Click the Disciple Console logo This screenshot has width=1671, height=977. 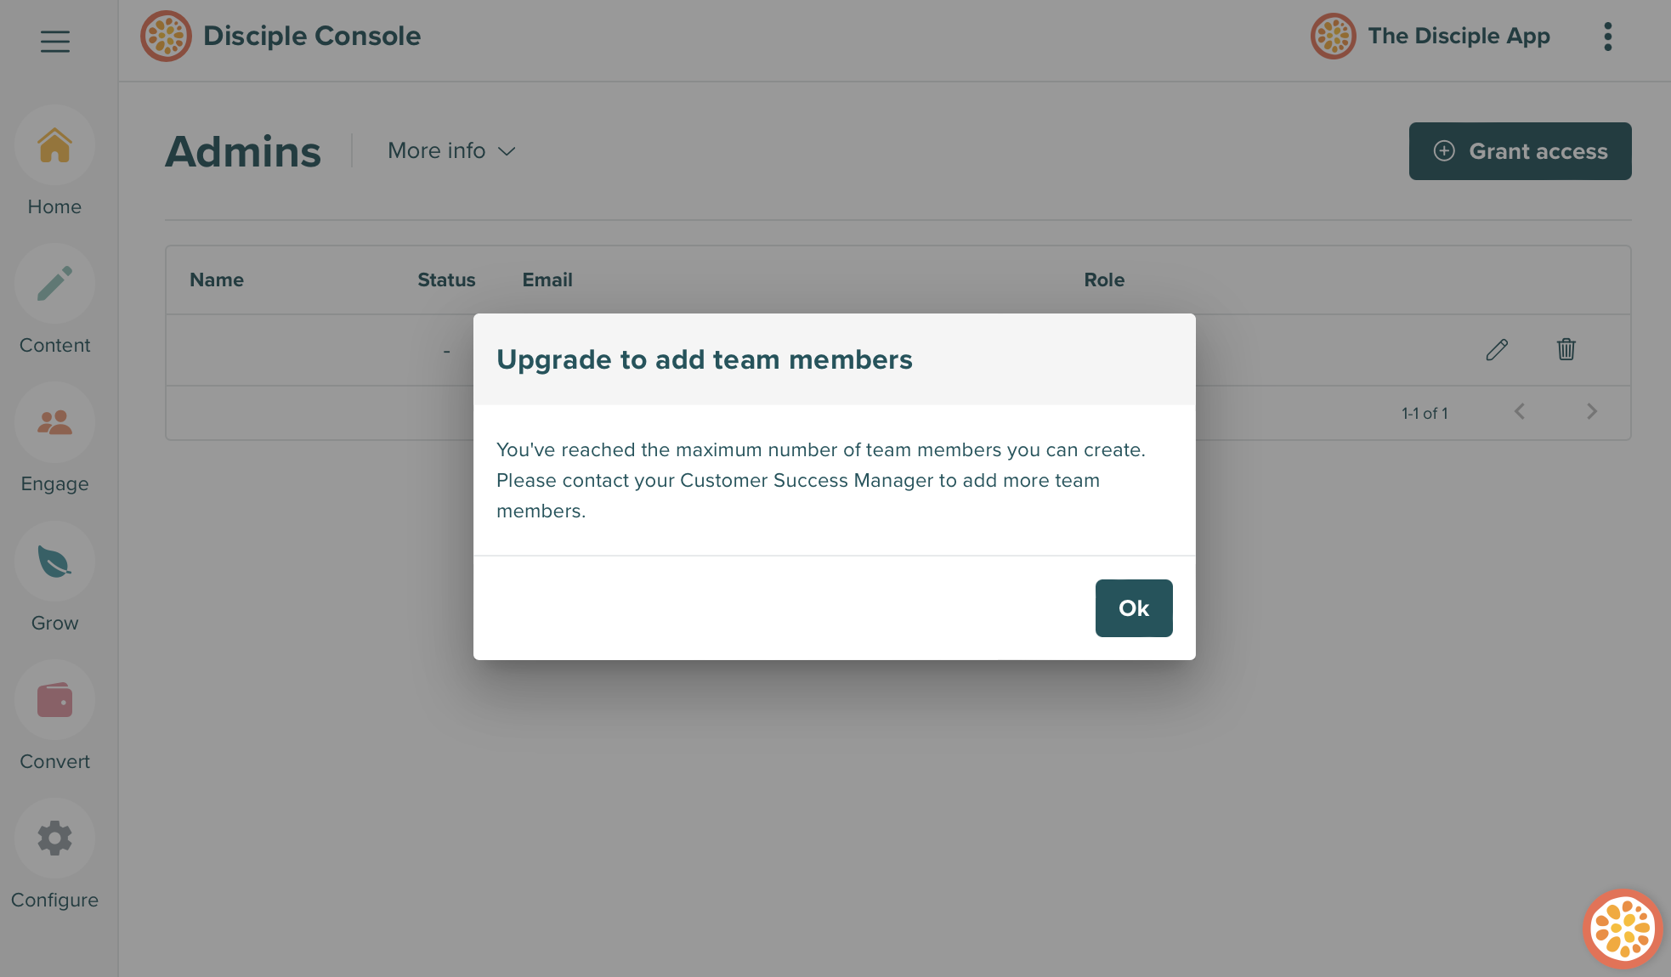point(166,36)
